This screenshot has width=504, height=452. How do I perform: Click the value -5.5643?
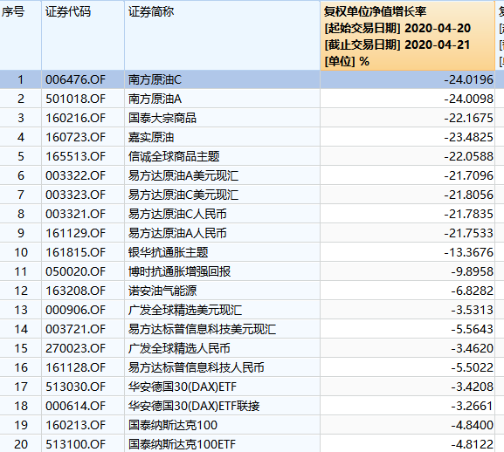pos(473,329)
